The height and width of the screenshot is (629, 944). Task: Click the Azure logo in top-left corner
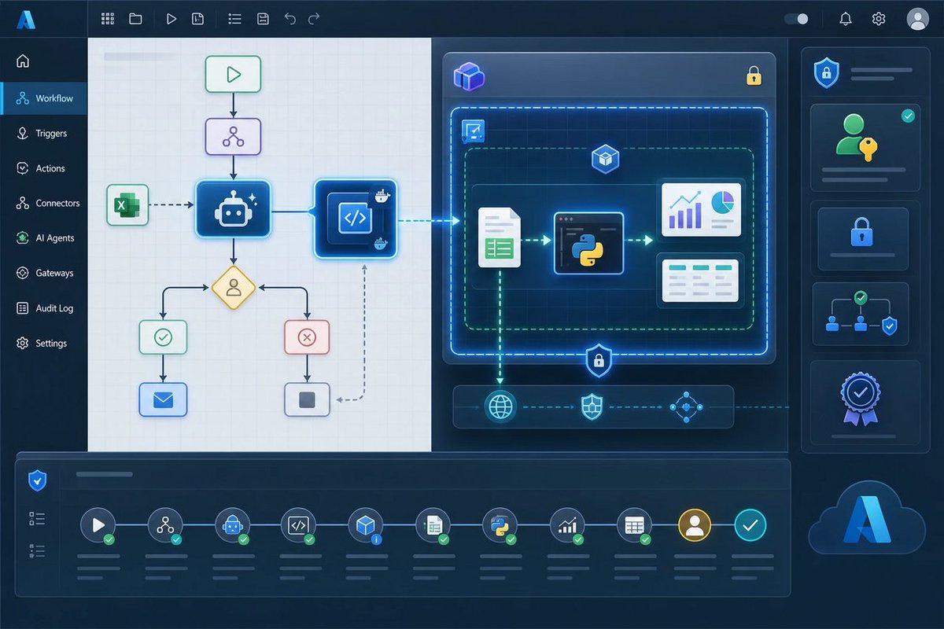pyautogui.click(x=25, y=19)
